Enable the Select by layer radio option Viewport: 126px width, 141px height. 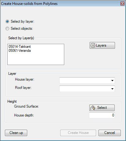[7, 21]
